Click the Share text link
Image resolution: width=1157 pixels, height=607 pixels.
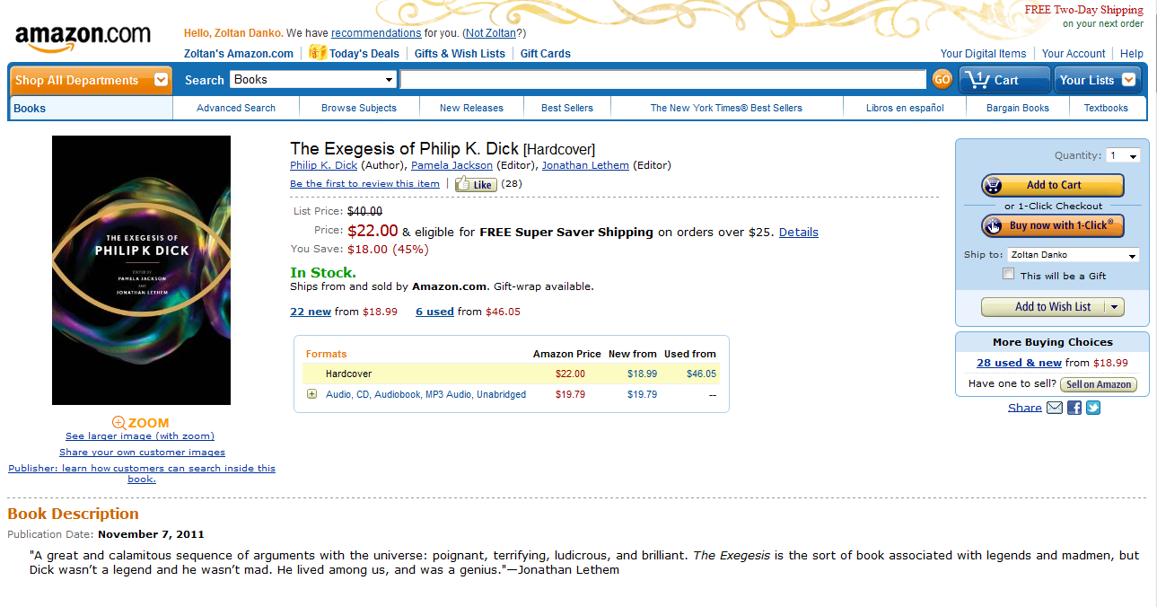pyautogui.click(x=1025, y=408)
